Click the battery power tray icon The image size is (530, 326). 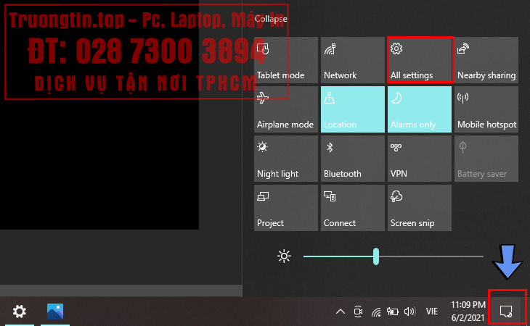pyautogui.click(x=393, y=312)
